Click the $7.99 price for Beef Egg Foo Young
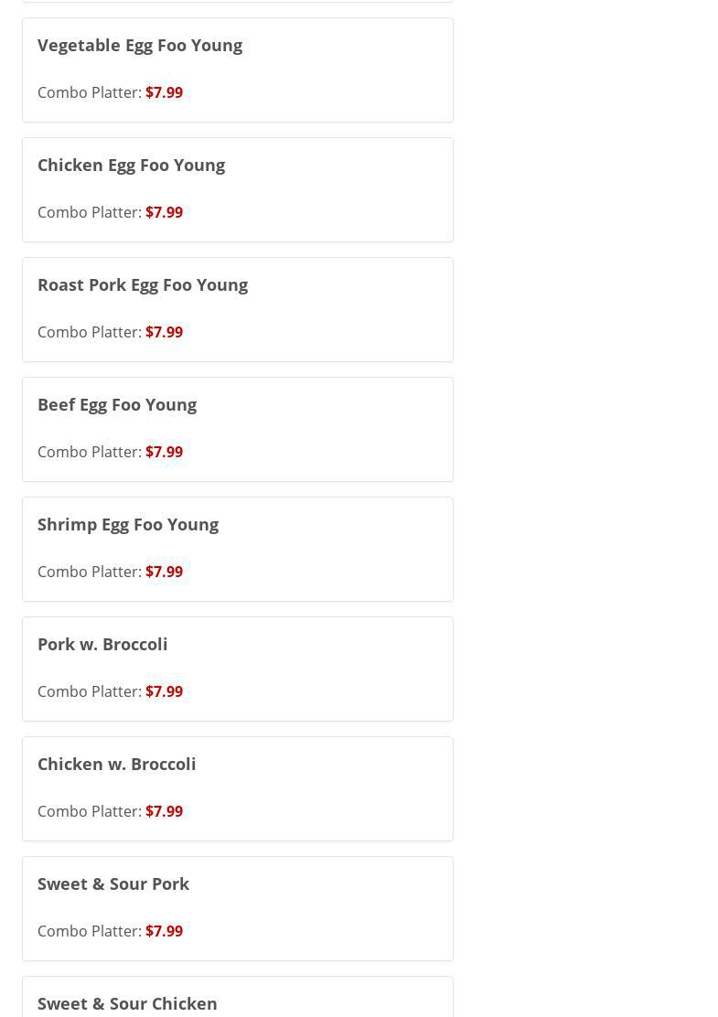The image size is (718, 1017). pos(165,452)
